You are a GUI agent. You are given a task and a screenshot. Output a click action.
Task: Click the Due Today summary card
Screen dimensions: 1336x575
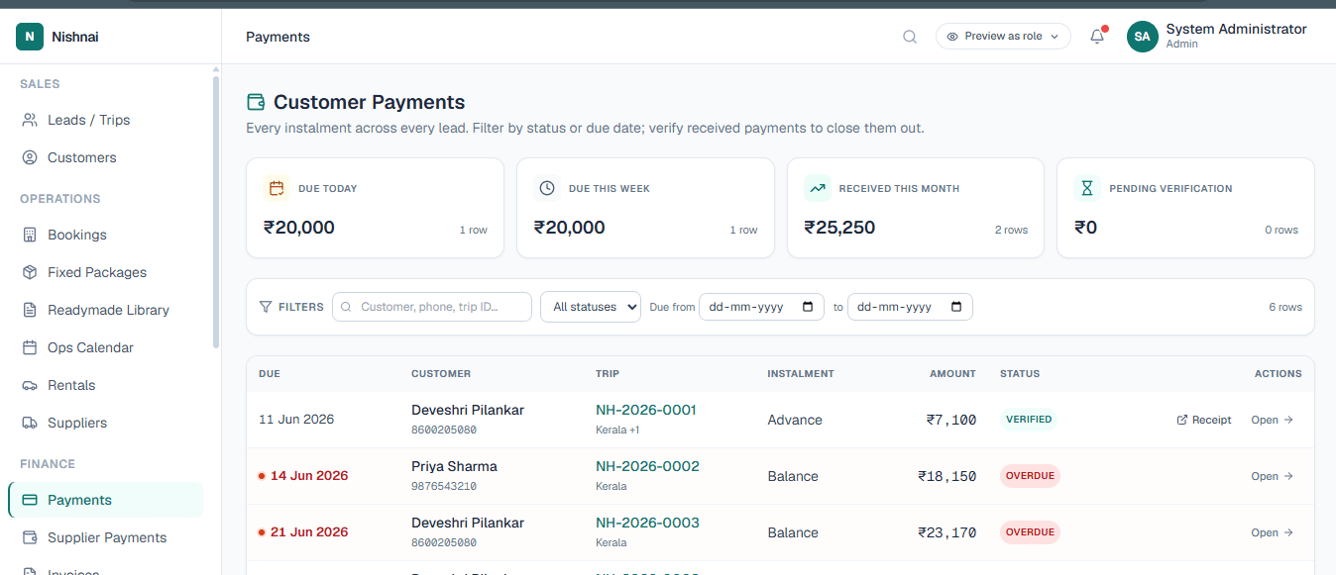click(375, 208)
